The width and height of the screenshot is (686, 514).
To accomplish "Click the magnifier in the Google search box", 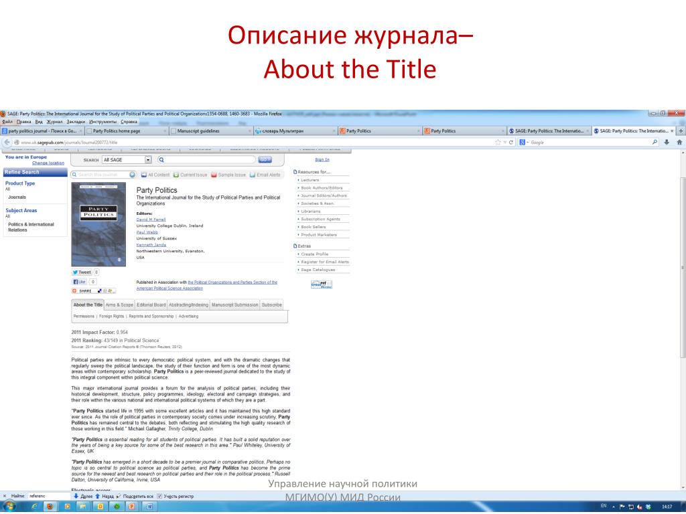I will (x=655, y=142).
